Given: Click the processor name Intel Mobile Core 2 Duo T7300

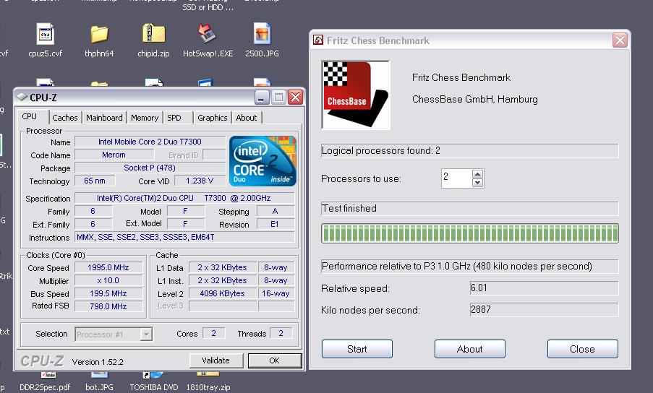Looking at the screenshot, I should (x=150, y=142).
